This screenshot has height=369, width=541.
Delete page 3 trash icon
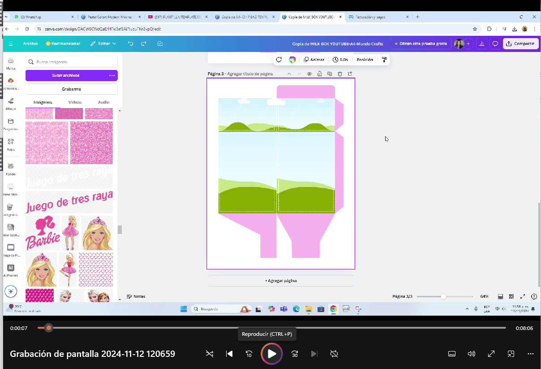(x=340, y=74)
